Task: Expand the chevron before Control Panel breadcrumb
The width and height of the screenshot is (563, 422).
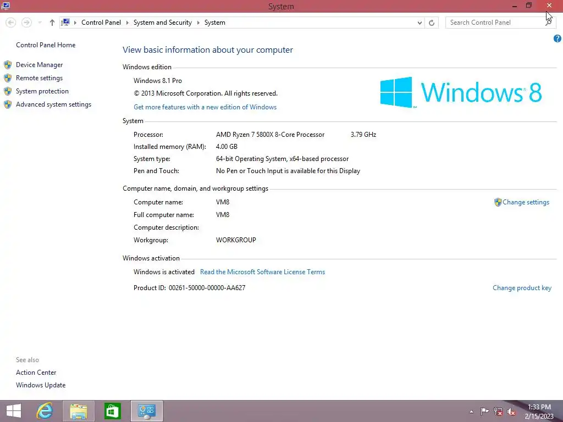Action: [75, 23]
